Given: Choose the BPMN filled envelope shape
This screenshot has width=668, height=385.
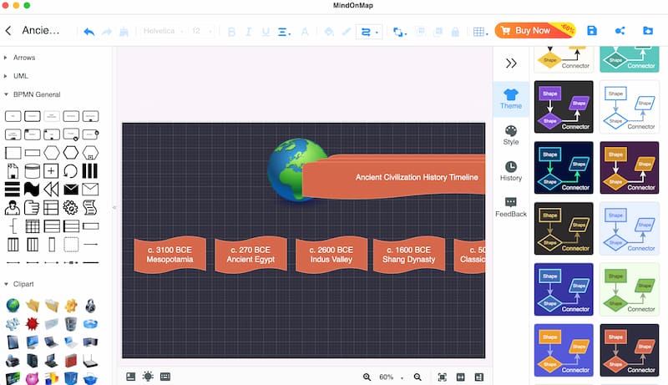Looking at the screenshot, I should [71, 189].
